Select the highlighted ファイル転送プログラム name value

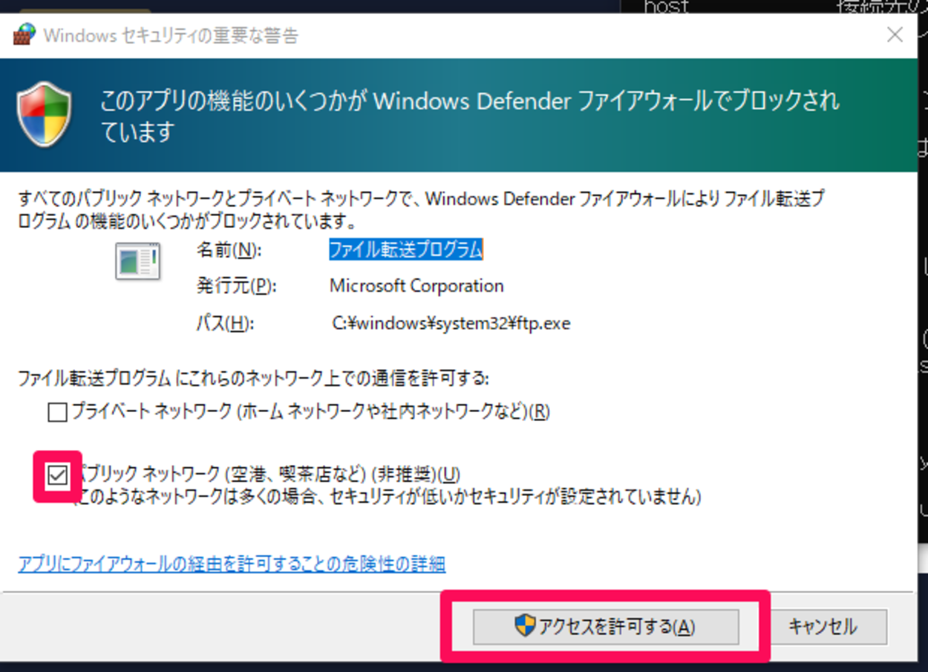click(x=406, y=249)
